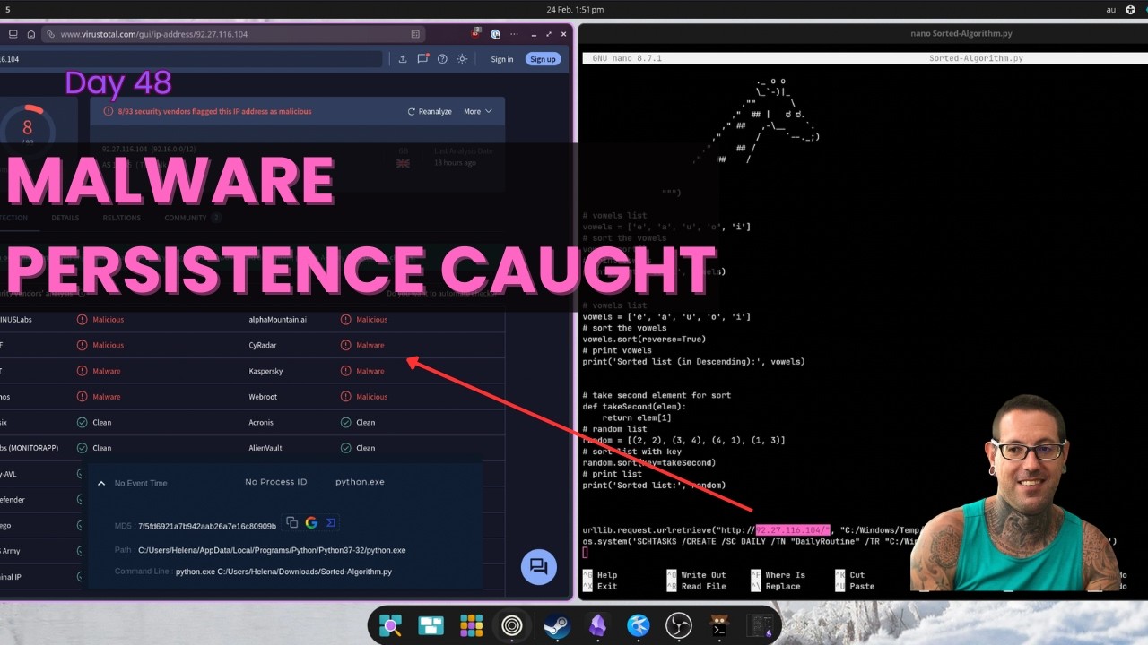Click the VirusTotal upload file icon

pyautogui.click(x=402, y=59)
